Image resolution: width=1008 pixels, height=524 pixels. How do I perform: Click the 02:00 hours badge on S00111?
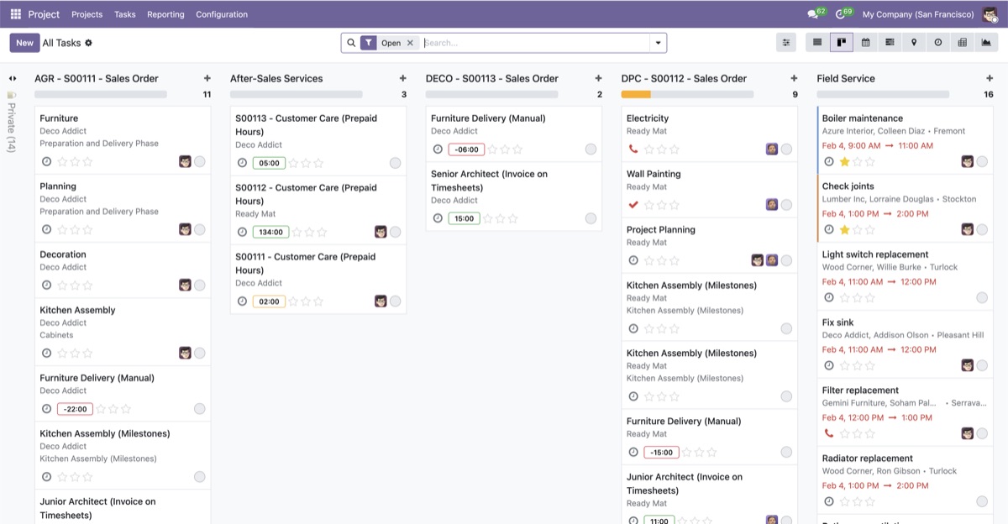click(269, 301)
